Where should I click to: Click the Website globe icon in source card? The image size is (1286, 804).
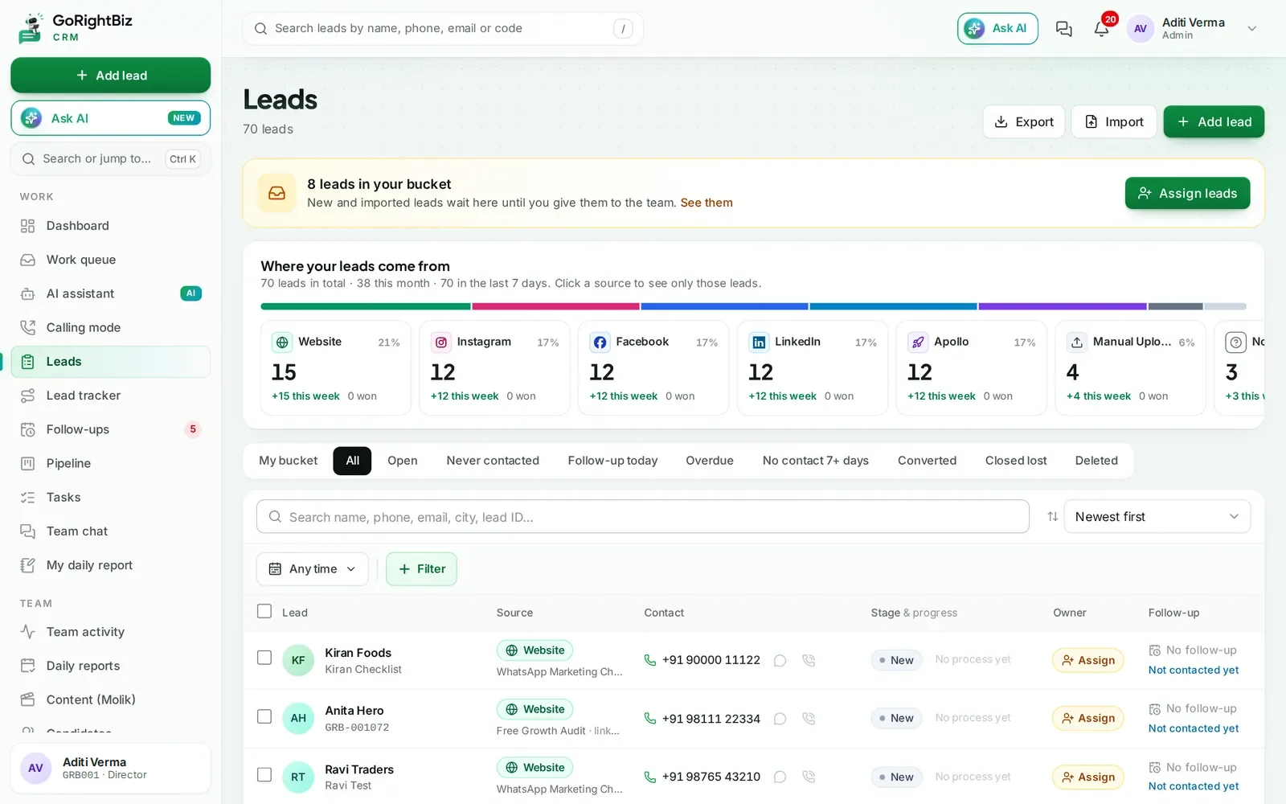282,343
